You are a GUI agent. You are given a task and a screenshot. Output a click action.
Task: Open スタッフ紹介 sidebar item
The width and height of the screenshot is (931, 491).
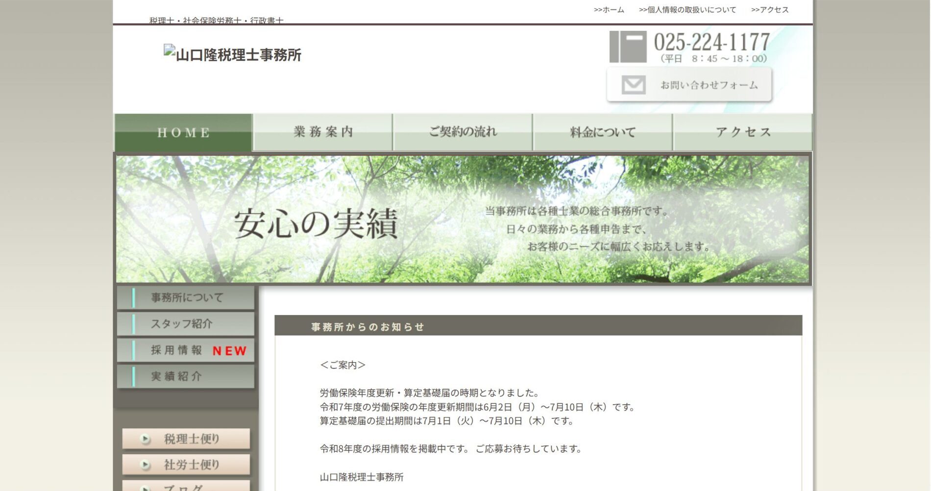(186, 324)
